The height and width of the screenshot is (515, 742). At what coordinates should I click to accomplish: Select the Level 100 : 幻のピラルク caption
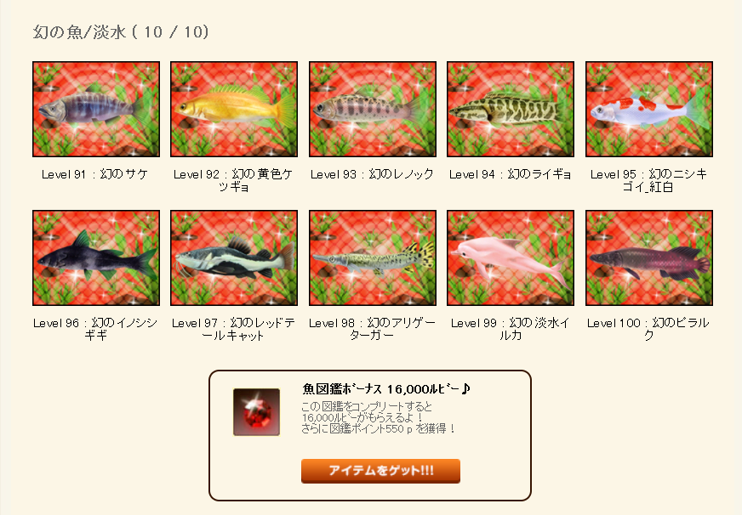[648, 330]
